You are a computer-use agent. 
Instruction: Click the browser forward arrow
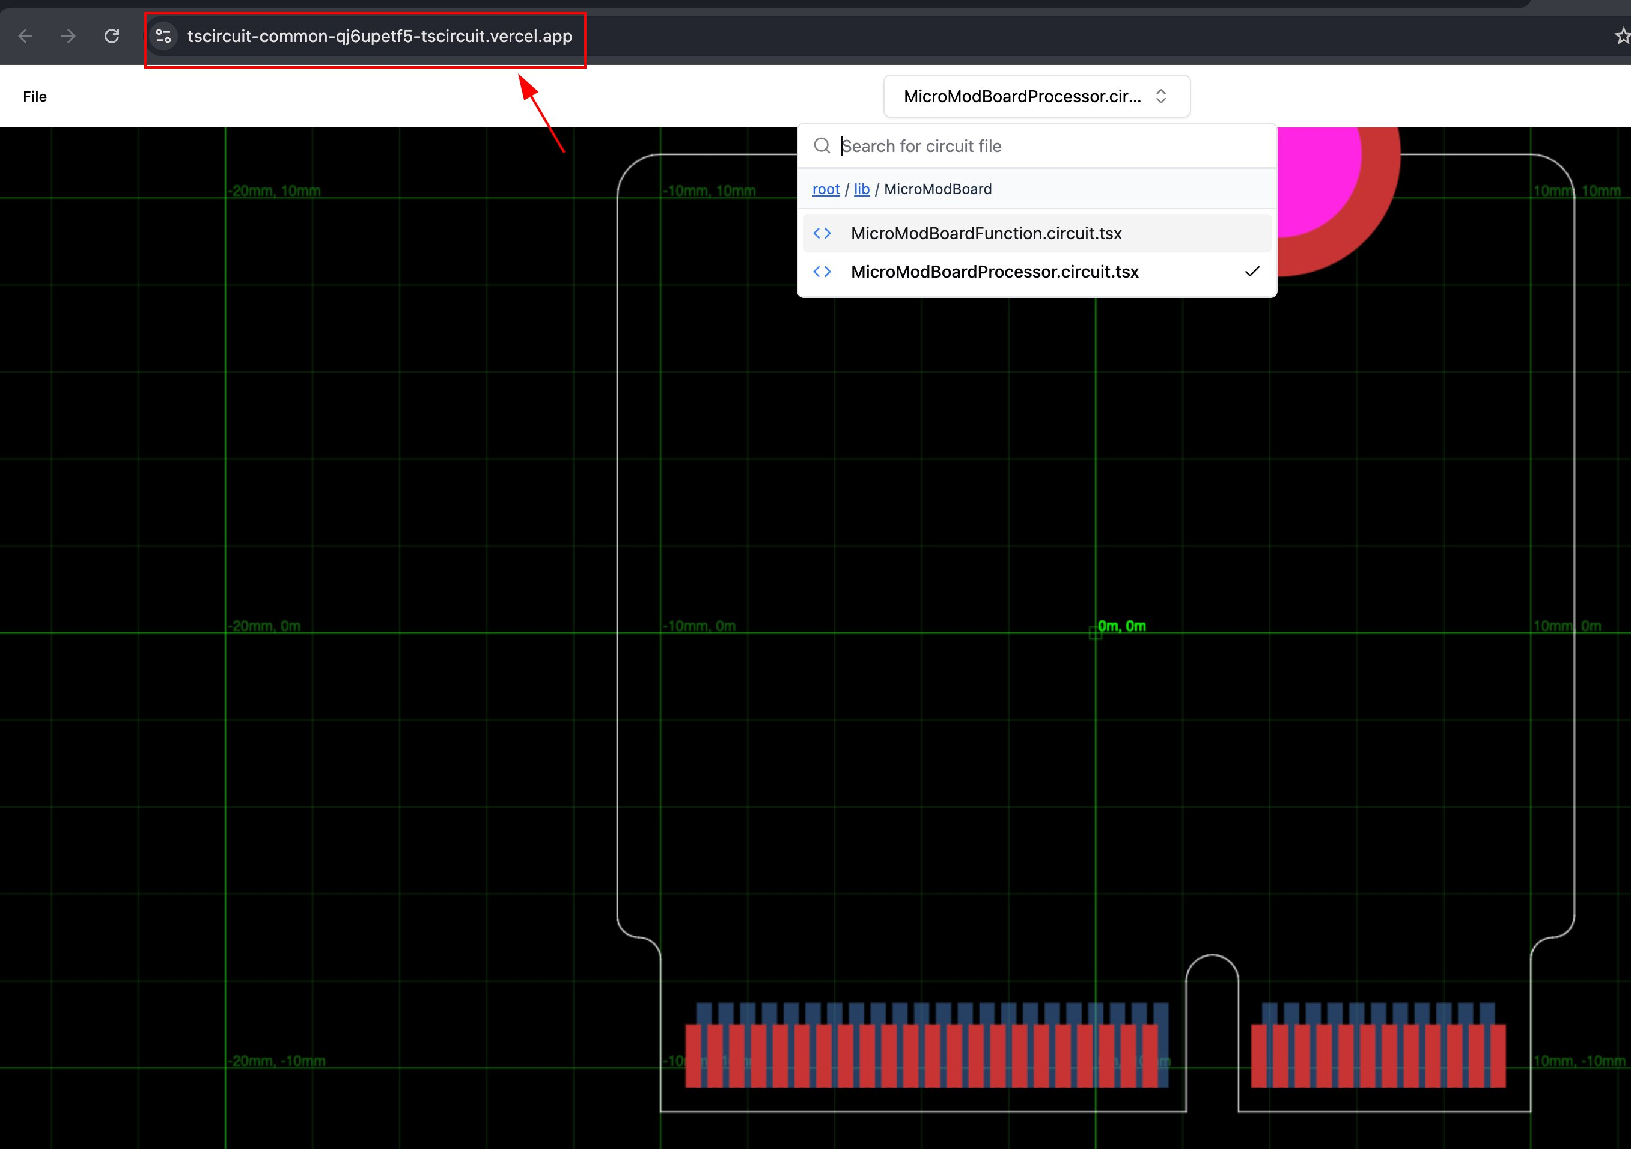68,36
